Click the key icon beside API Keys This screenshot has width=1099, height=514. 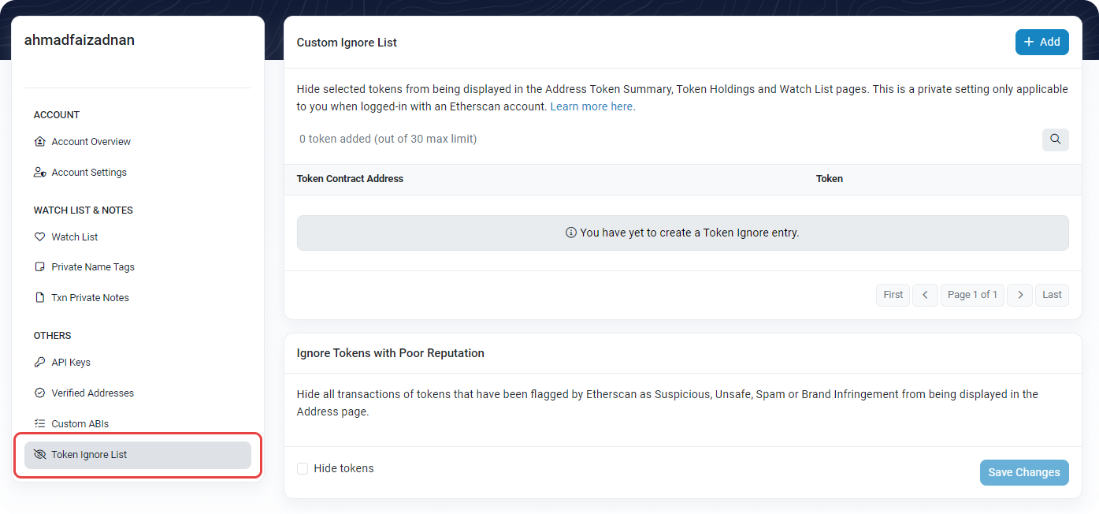pos(40,363)
